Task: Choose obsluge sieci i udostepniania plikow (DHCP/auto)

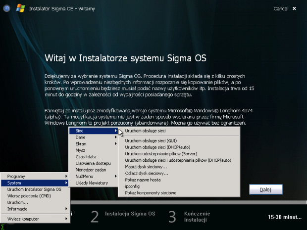Action: (x=179, y=160)
